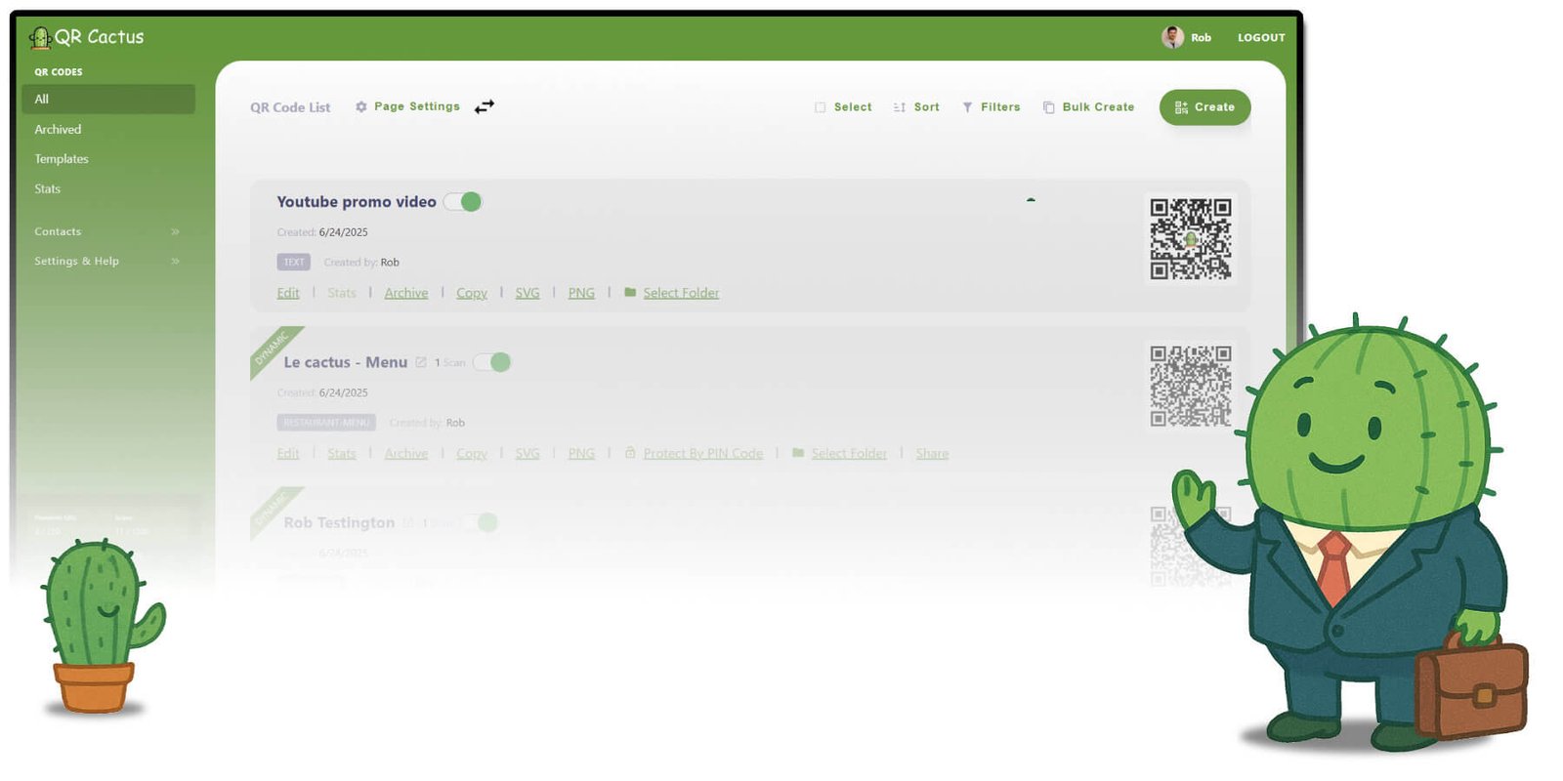Click folder icon in Youtube promo video row
This screenshot has height=781, width=1563.
click(630, 292)
